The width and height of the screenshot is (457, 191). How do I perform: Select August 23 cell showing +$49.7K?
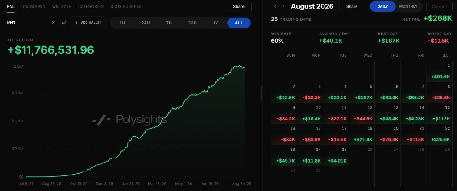[284, 155]
